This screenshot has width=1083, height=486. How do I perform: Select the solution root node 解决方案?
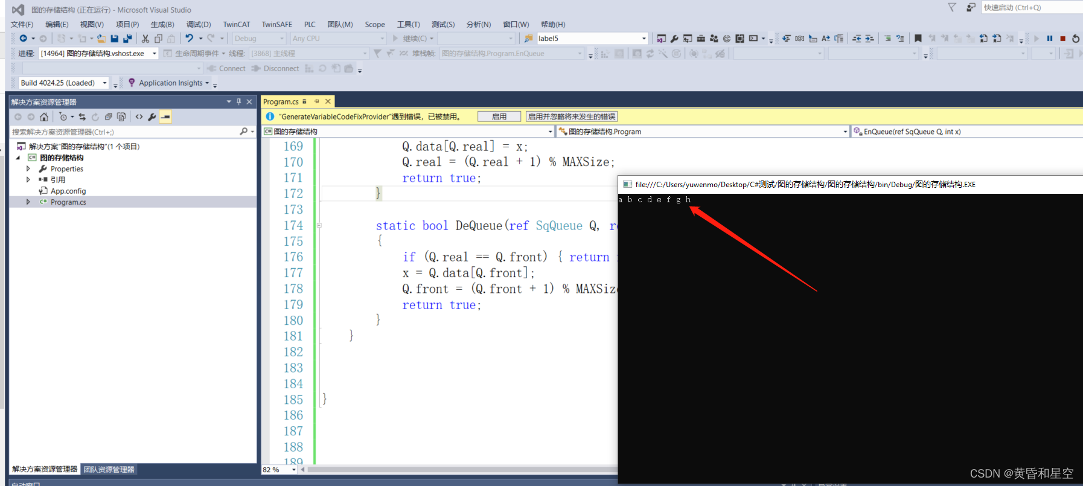(84, 146)
